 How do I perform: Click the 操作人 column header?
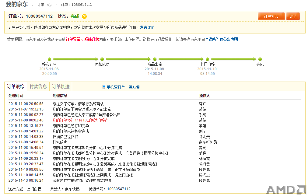tap(205, 96)
